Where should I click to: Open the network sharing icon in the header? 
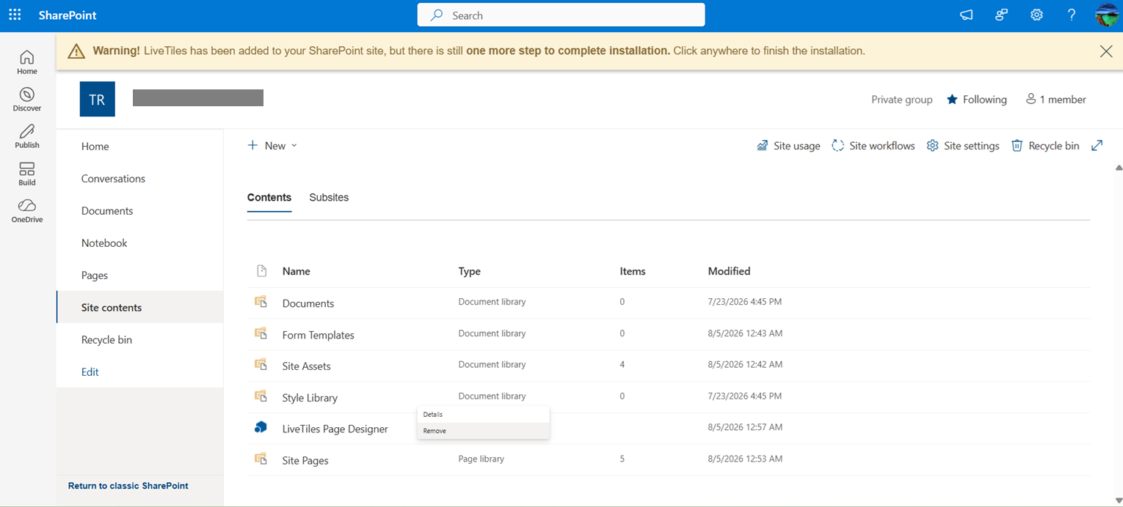[1001, 15]
